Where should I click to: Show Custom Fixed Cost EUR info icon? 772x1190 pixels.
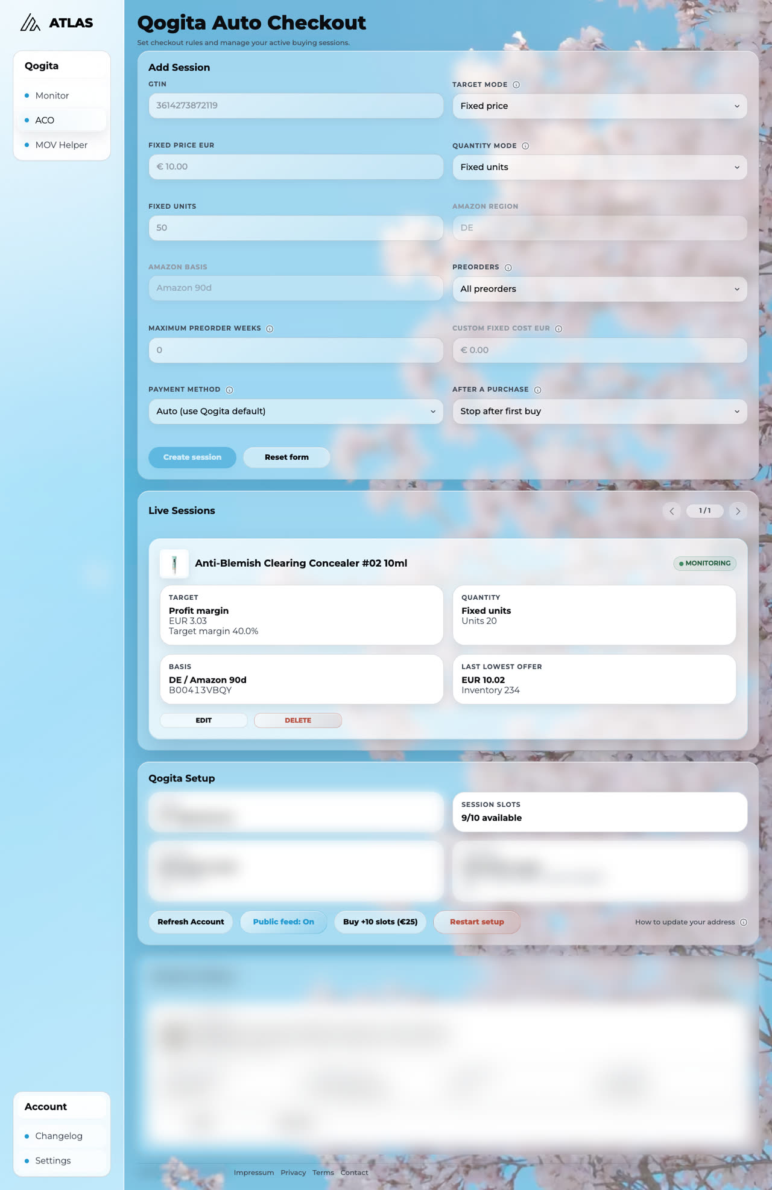(x=558, y=329)
